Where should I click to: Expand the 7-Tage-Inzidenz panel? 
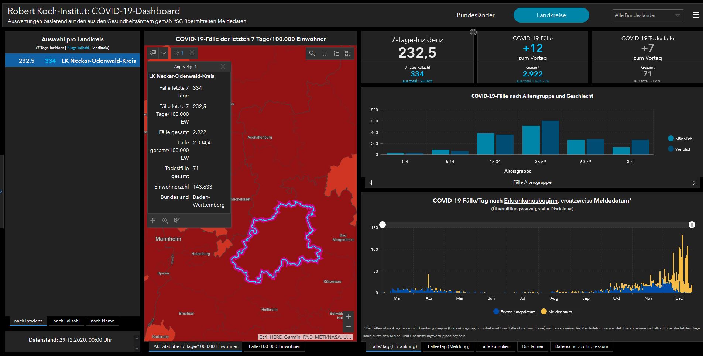click(473, 32)
